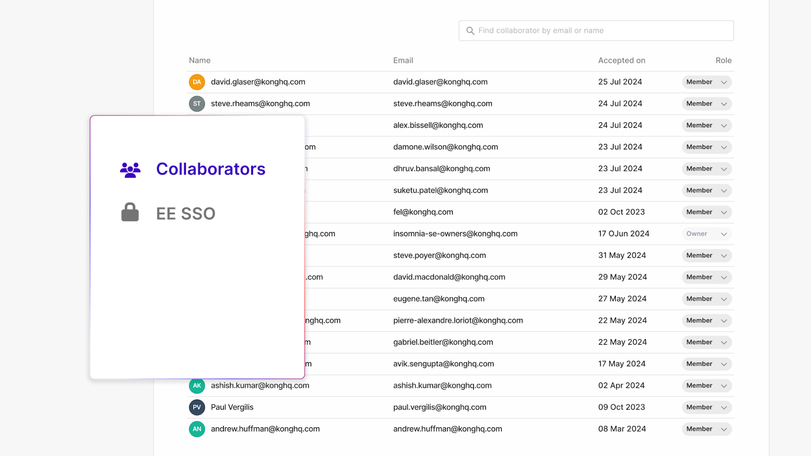The image size is (811, 456).
Task: Expand the Member dropdown for andrew.huffman
Action: click(706, 429)
